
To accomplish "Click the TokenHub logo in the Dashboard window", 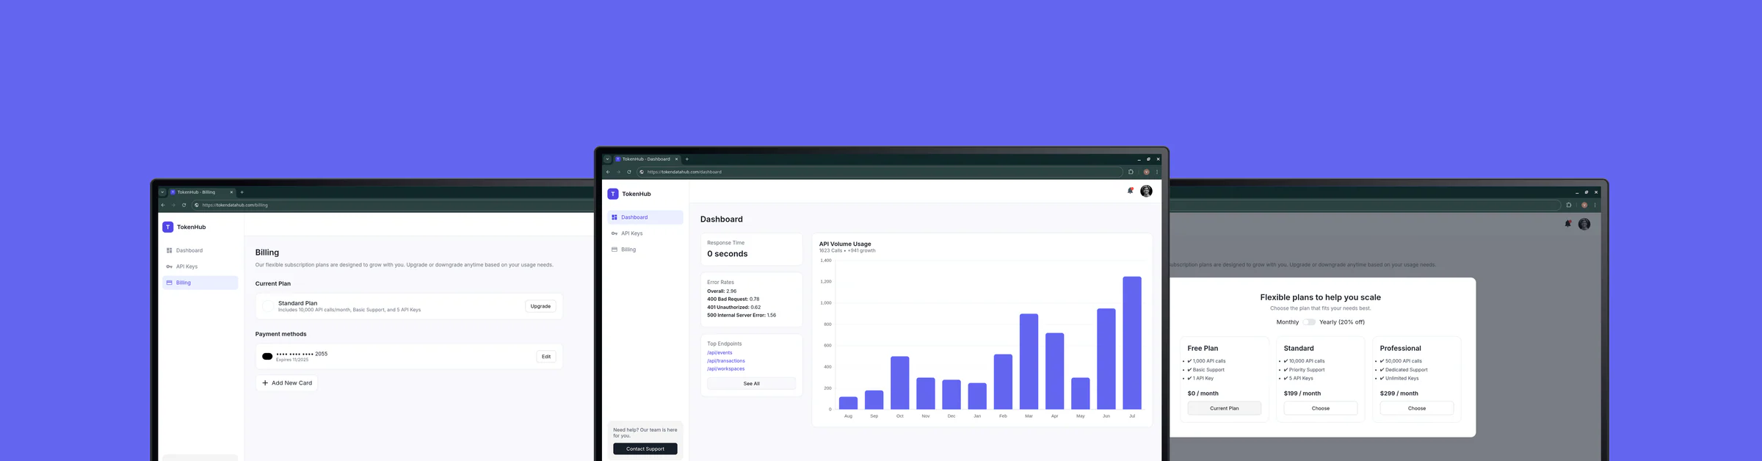I will [613, 194].
